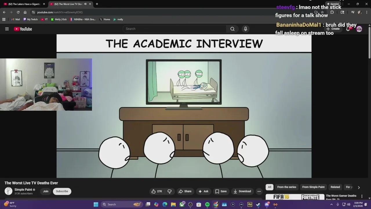Screen dimensions: 371x209
Task: Download the video
Action: coord(242,191)
